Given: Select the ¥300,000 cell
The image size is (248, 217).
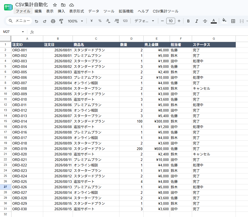Looking at the screenshot, I should (157, 121).
